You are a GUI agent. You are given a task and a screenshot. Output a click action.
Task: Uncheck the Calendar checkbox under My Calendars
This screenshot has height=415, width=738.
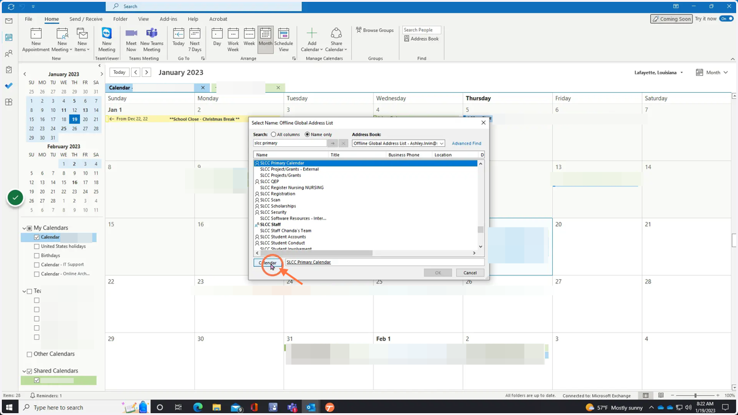pos(37,237)
